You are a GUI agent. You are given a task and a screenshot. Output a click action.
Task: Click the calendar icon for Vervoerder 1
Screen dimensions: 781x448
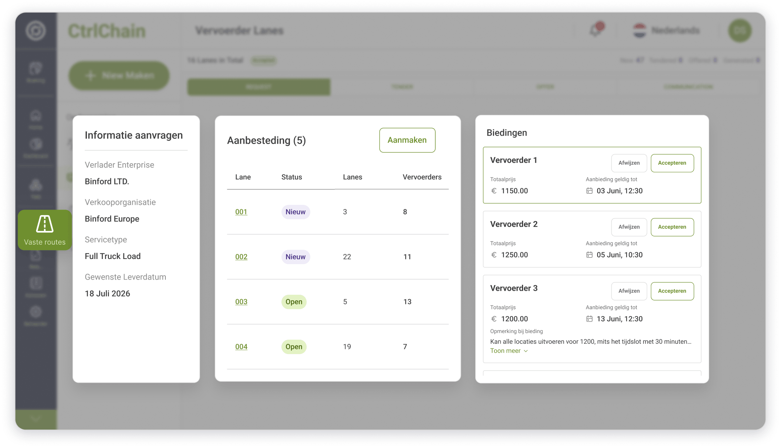tap(589, 191)
